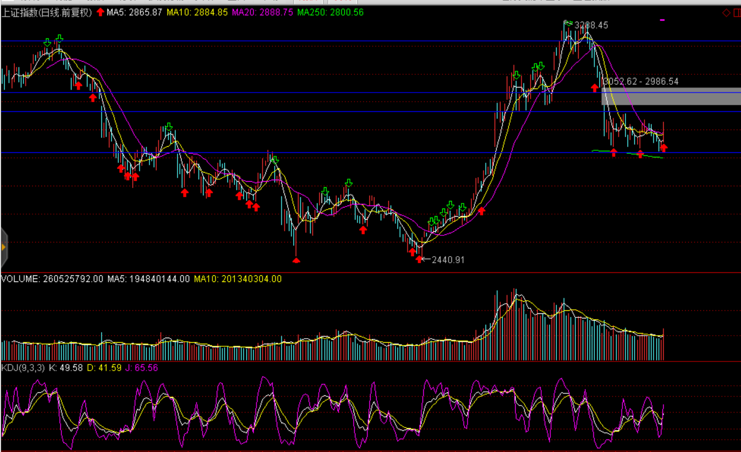Click the magenta J: 65.56 value
The height and width of the screenshot is (452, 741).
pyautogui.click(x=142, y=368)
